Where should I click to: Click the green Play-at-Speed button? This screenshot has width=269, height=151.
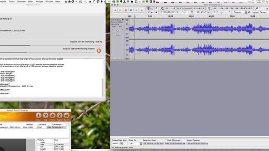[x=214, y=12]
